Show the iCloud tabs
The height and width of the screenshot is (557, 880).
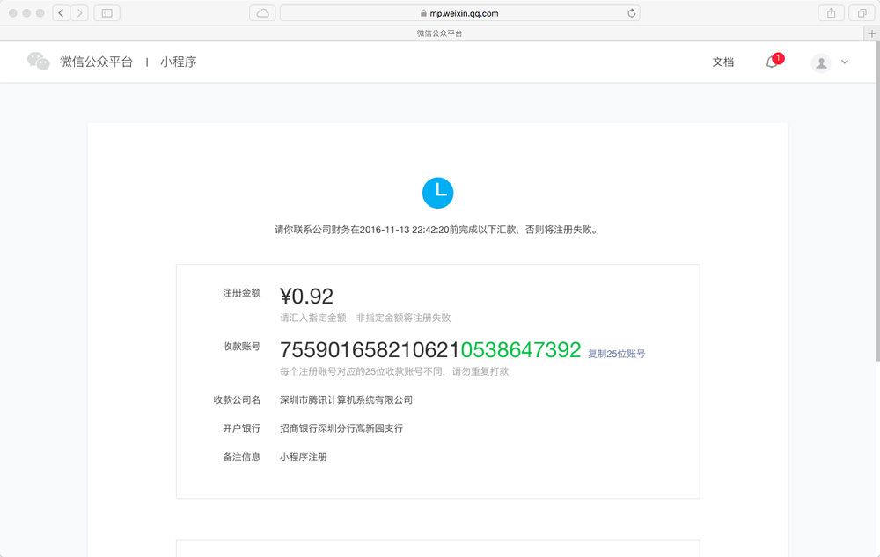pyautogui.click(x=262, y=13)
